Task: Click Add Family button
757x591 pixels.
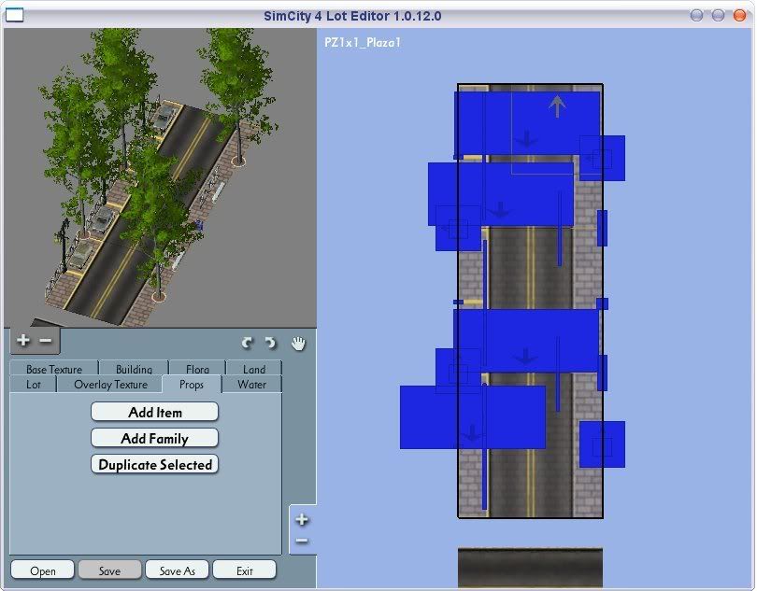Action: [x=154, y=438]
